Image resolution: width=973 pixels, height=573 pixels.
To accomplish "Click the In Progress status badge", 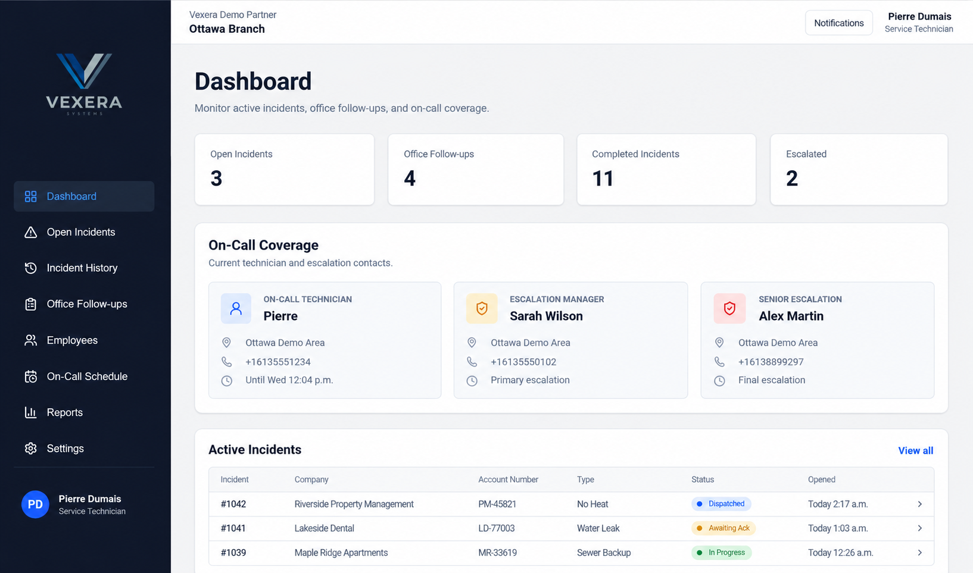I will [x=722, y=553].
